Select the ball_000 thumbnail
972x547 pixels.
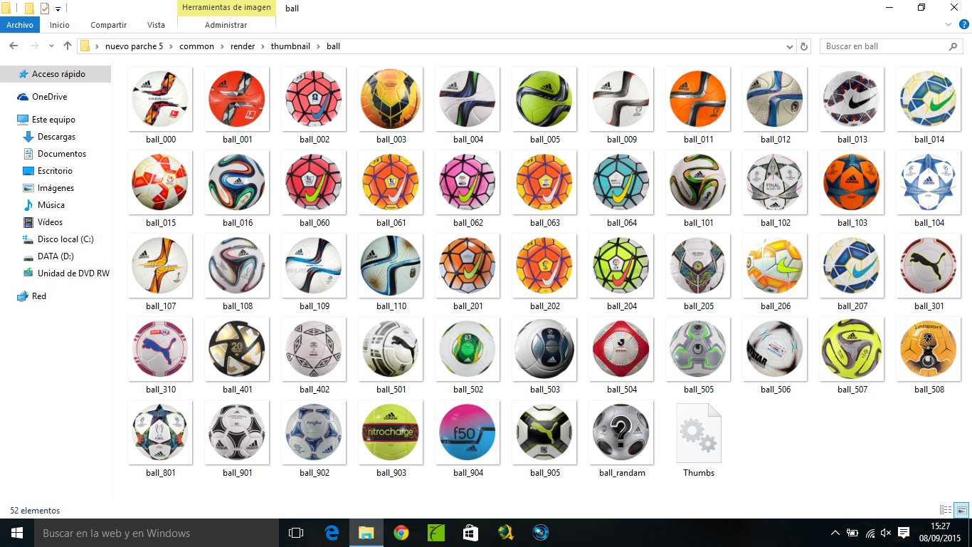(161, 100)
